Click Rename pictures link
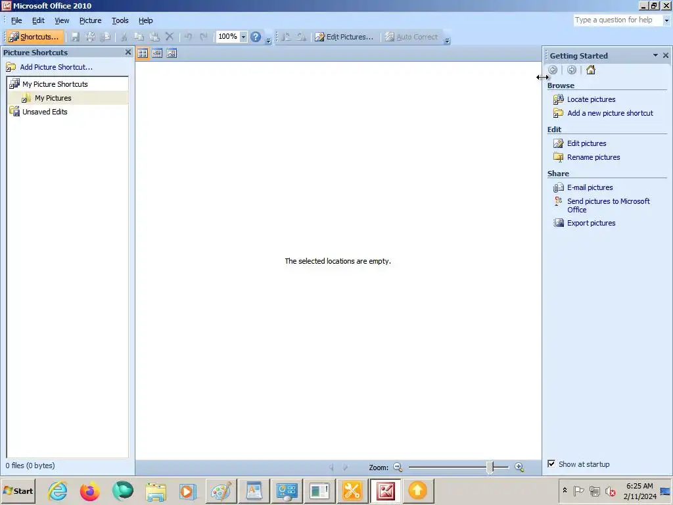This screenshot has width=673, height=505. [x=593, y=157]
